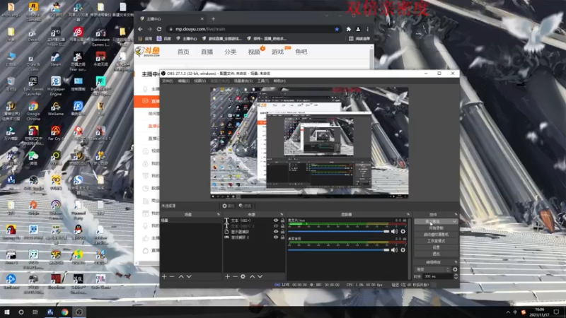Reload the Douyu page in Chrome

[x=159, y=29]
